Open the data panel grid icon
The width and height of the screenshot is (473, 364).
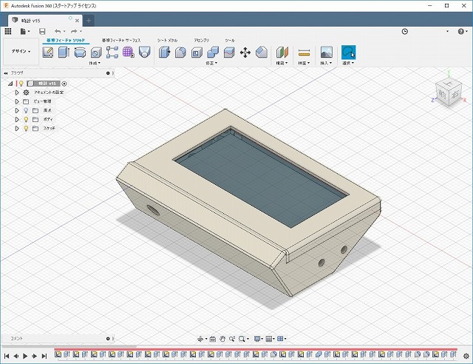[8, 31]
